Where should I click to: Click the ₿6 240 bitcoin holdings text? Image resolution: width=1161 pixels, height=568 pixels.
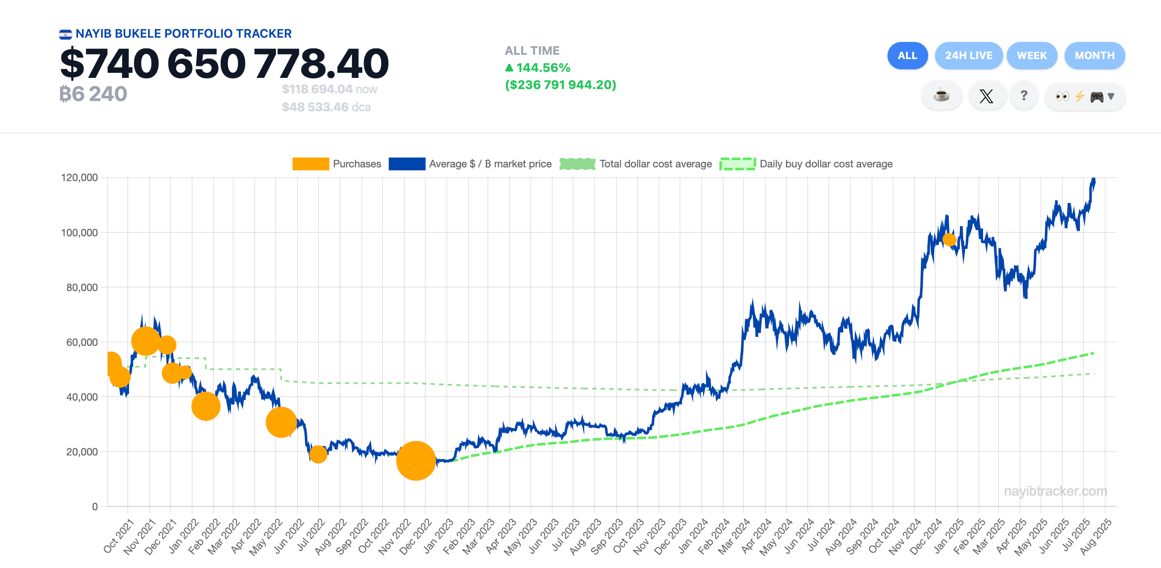(x=93, y=94)
